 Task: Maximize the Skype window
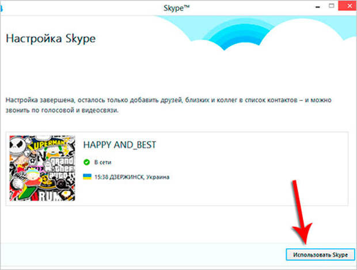pyautogui.click(x=332, y=6)
